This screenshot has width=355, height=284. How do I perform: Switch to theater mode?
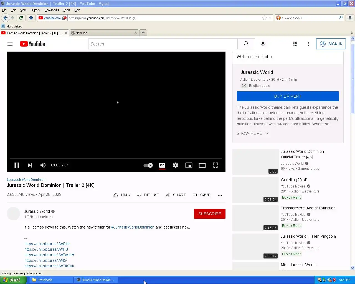202,165
